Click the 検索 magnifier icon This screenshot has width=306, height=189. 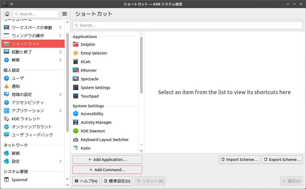6,60
